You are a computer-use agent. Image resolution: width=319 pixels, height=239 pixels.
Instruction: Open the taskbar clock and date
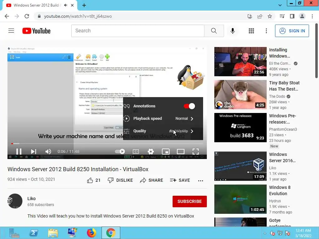[303, 233]
